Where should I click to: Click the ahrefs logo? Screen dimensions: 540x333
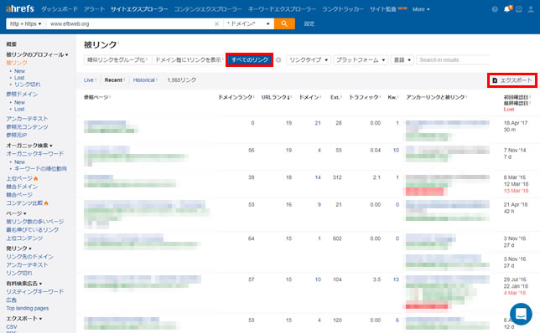[x=20, y=8]
